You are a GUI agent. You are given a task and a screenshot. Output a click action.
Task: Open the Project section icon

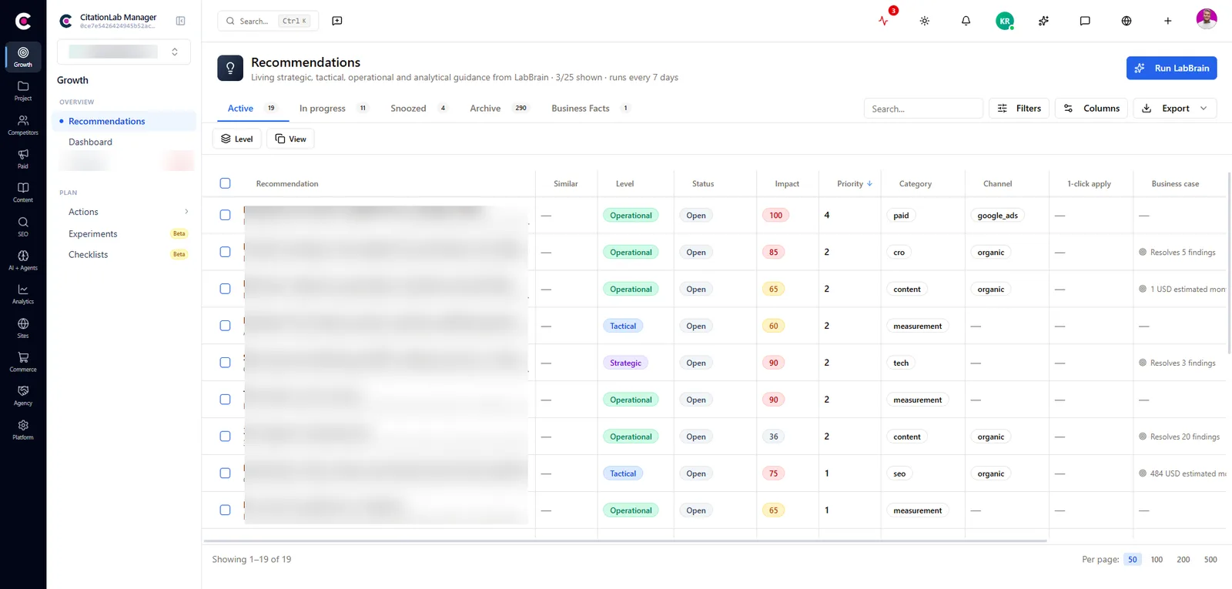(x=23, y=90)
